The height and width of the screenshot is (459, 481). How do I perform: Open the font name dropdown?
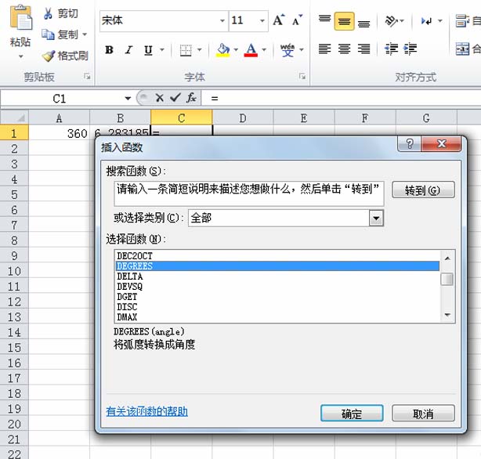222,21
